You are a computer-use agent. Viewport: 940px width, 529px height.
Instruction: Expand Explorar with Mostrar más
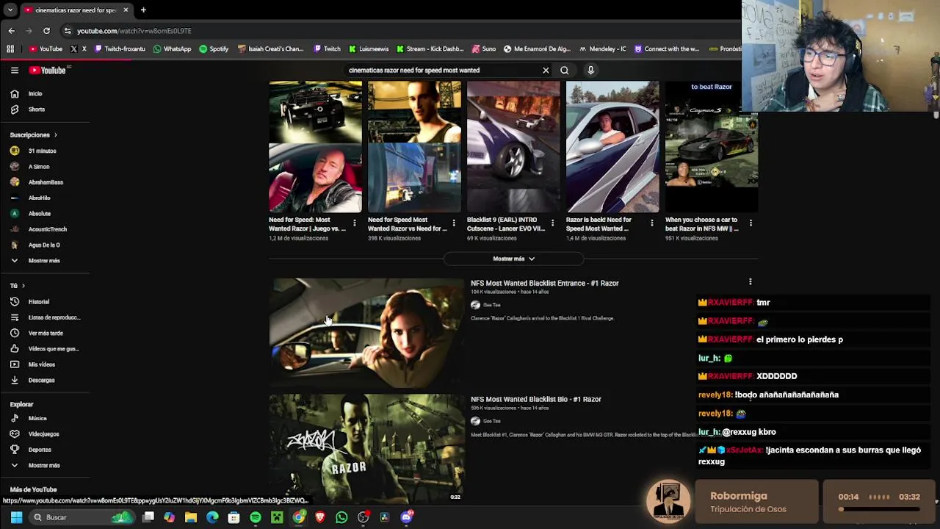44,466
